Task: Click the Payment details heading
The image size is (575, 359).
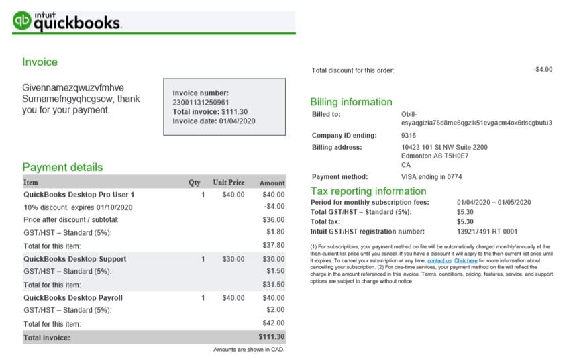Action: 62,168
